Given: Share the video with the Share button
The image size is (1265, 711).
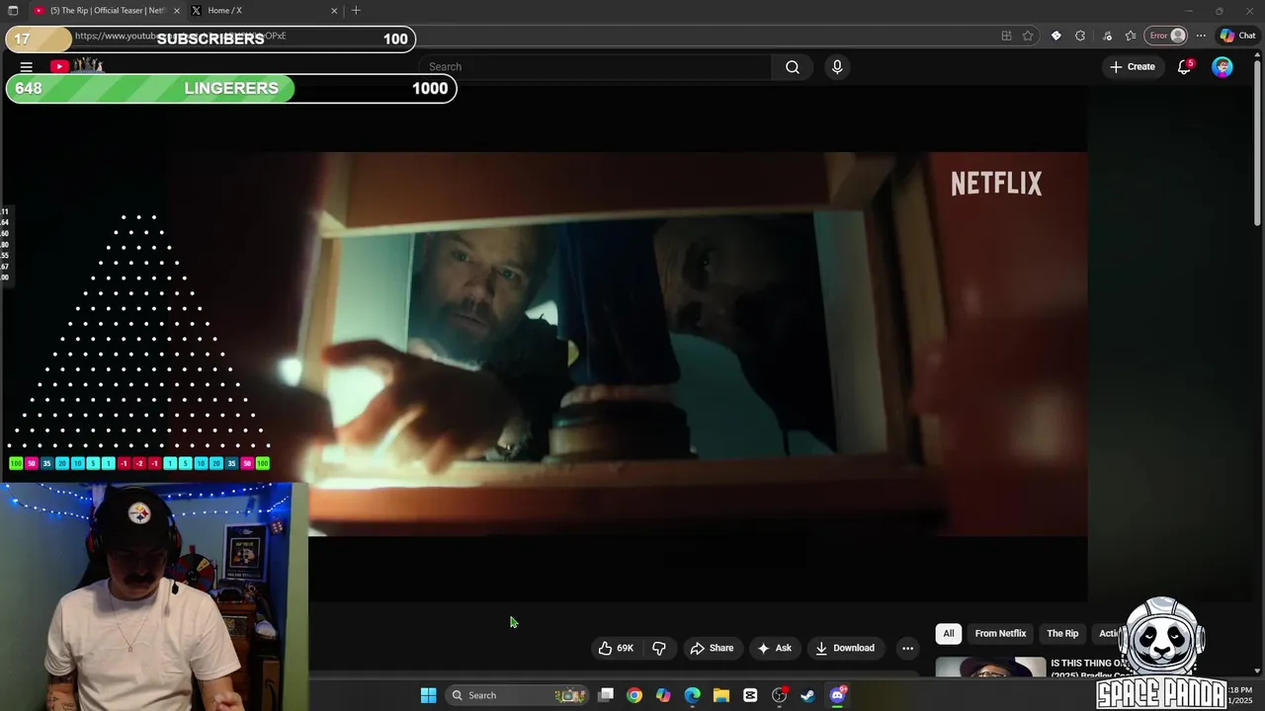Looking at the screenshot, I should tap(712, 649).
